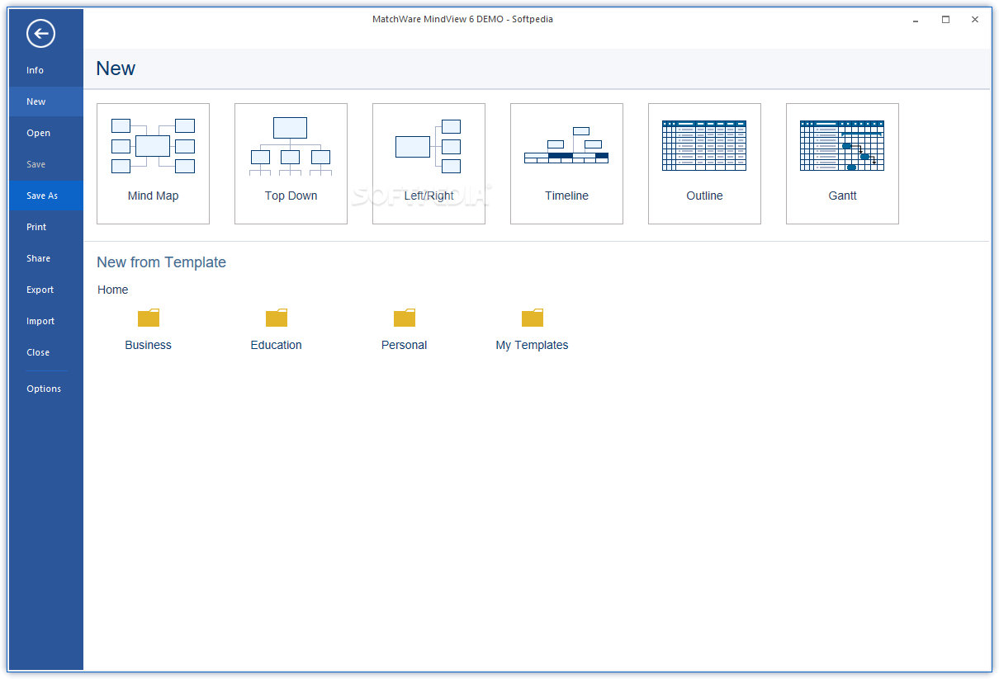The height and width of the screenshot is (679, 999).
Task: Start a new Timeline document
Action: [566, 163]
